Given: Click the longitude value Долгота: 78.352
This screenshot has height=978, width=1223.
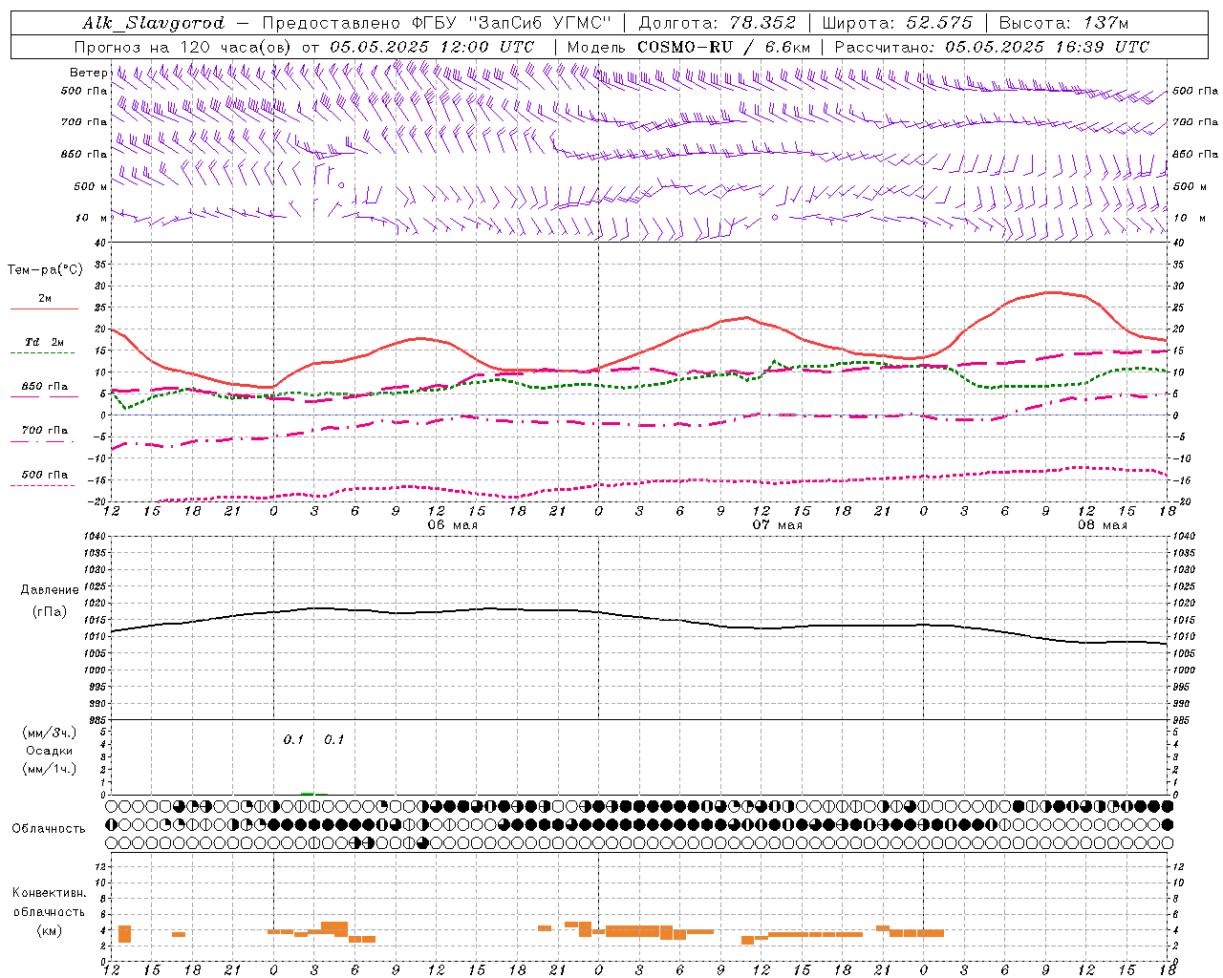Looking at the screenshot, I should pos(717,23).
